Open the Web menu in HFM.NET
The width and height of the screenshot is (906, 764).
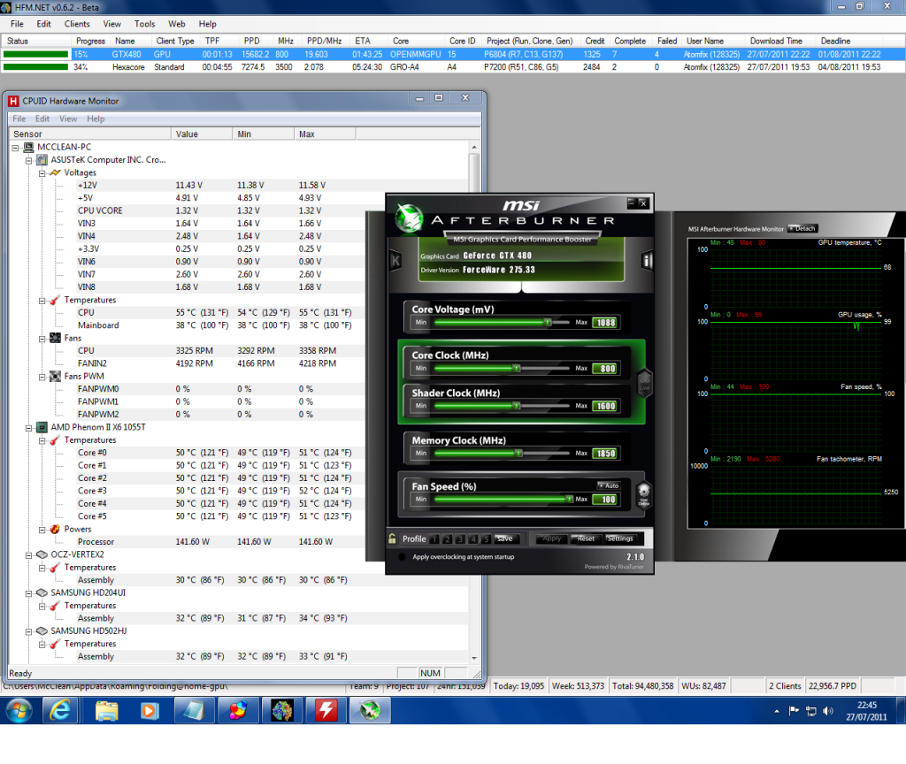tap(177, 24)
